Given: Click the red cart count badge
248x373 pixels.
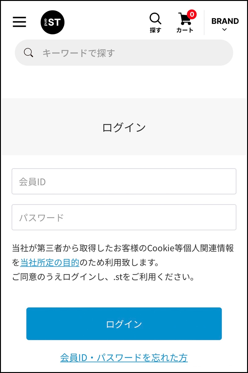Looking at the screenshot, I should [x=192, y=14].
